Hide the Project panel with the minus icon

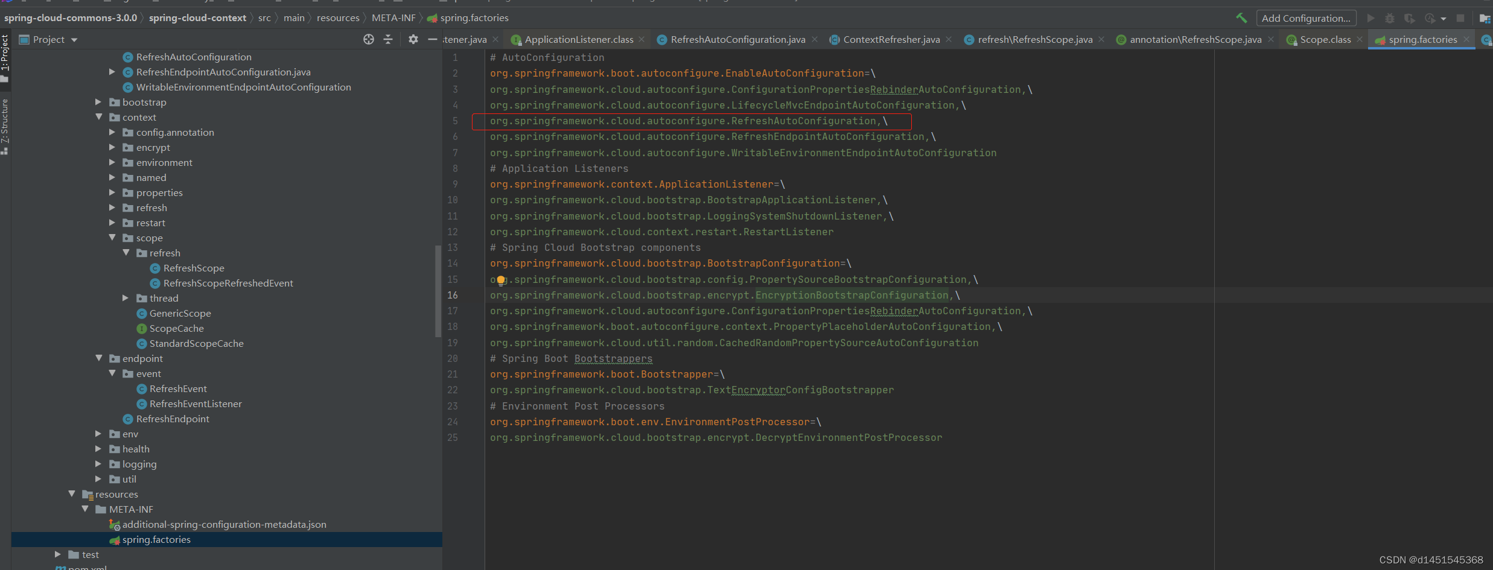[x=432, y=39]
